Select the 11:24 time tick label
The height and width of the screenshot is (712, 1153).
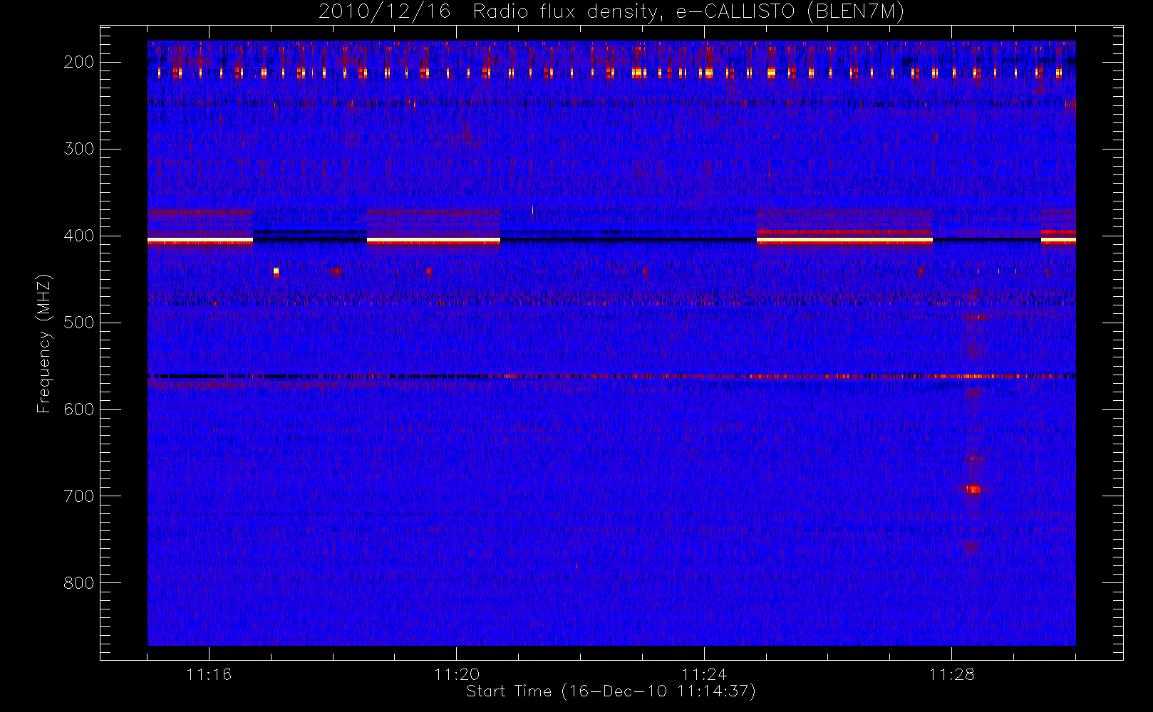(704, 674)
